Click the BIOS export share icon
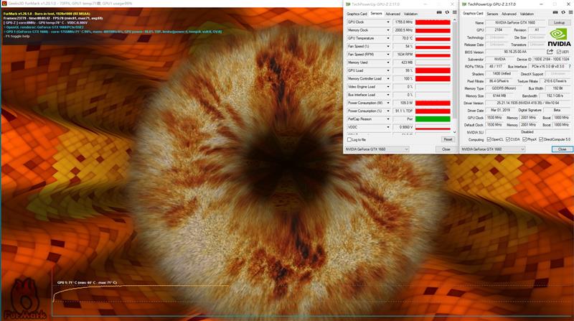574x321 pixels. (550, 52)
